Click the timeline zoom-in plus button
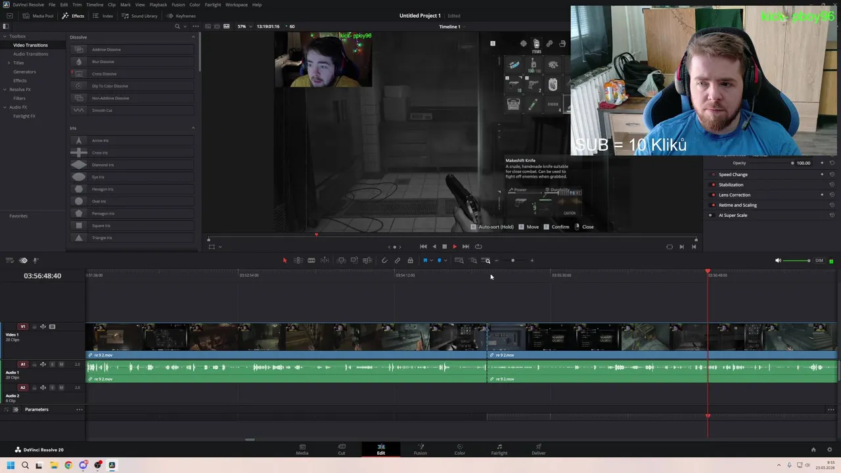Image resolution: width=841 pixels, height=473 pixels. click(x=532, y=260)
